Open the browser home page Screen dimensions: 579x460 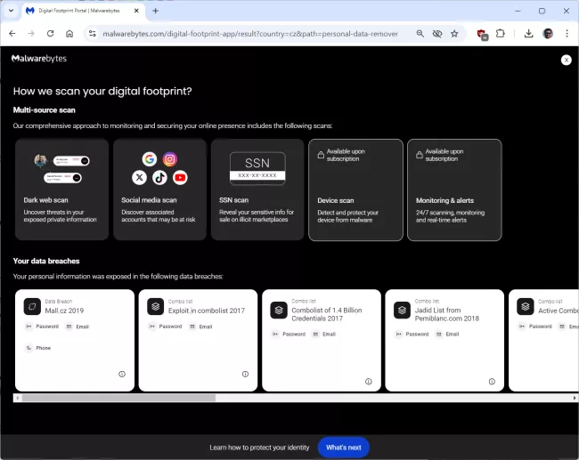(x=69, y=34)
